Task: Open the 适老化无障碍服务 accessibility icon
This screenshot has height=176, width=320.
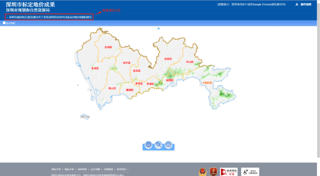Action: tap(250, 172)
